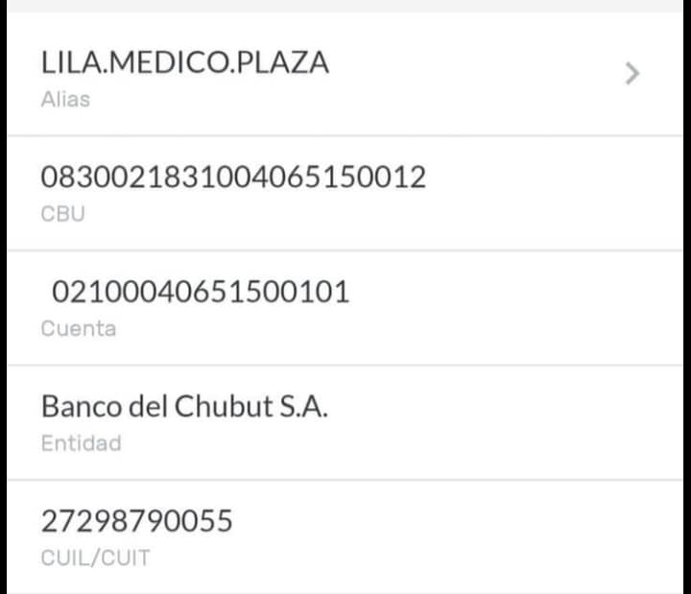Select the LILA.MEDICO.PLAZA alias value
The width and height of the screenshot is (691, 594).
pyautogui.click(x=184, y=62)
